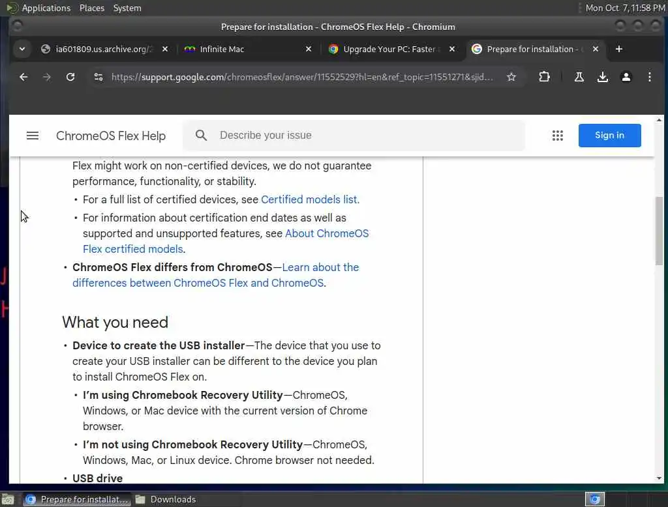Open the Google apps grid
Screen dimensions: 668x507
557,136
